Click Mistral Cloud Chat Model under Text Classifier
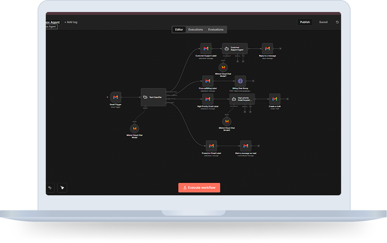 (x=134, y=129)
